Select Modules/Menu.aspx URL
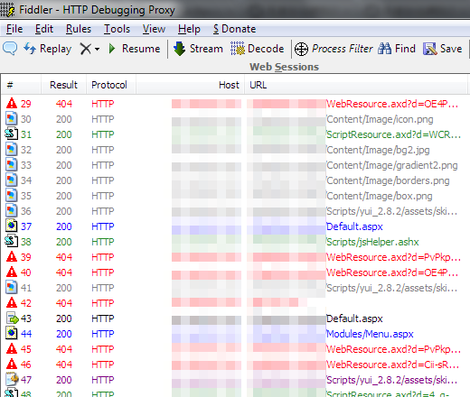The image size is (470, 397). tap(370, 334)
